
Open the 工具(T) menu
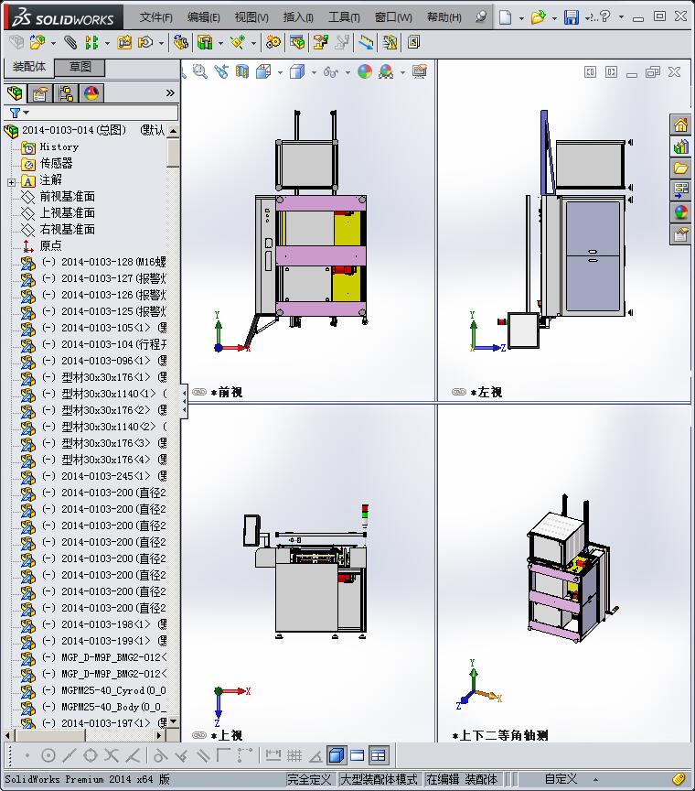344,17
